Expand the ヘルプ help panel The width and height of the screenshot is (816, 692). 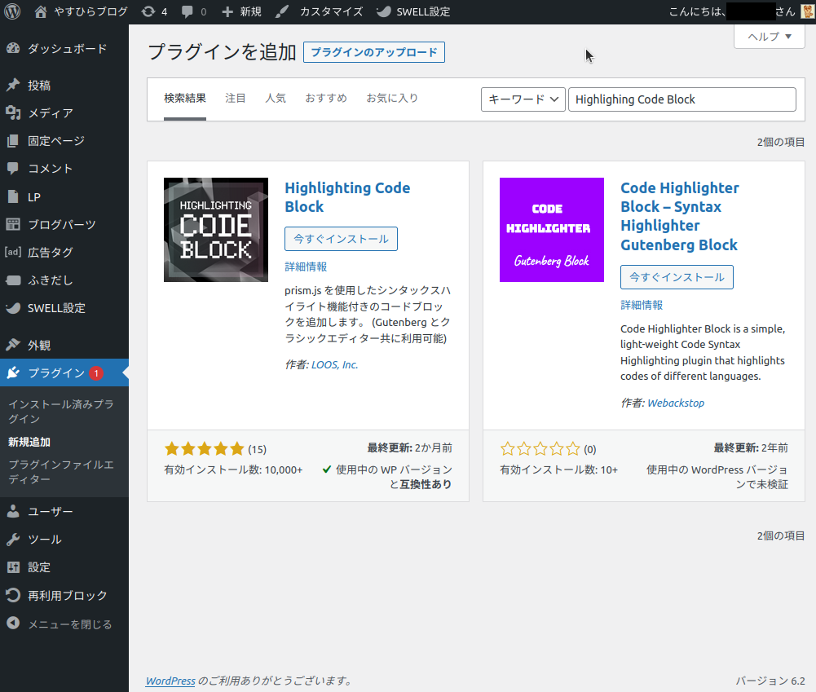[769, 37]
